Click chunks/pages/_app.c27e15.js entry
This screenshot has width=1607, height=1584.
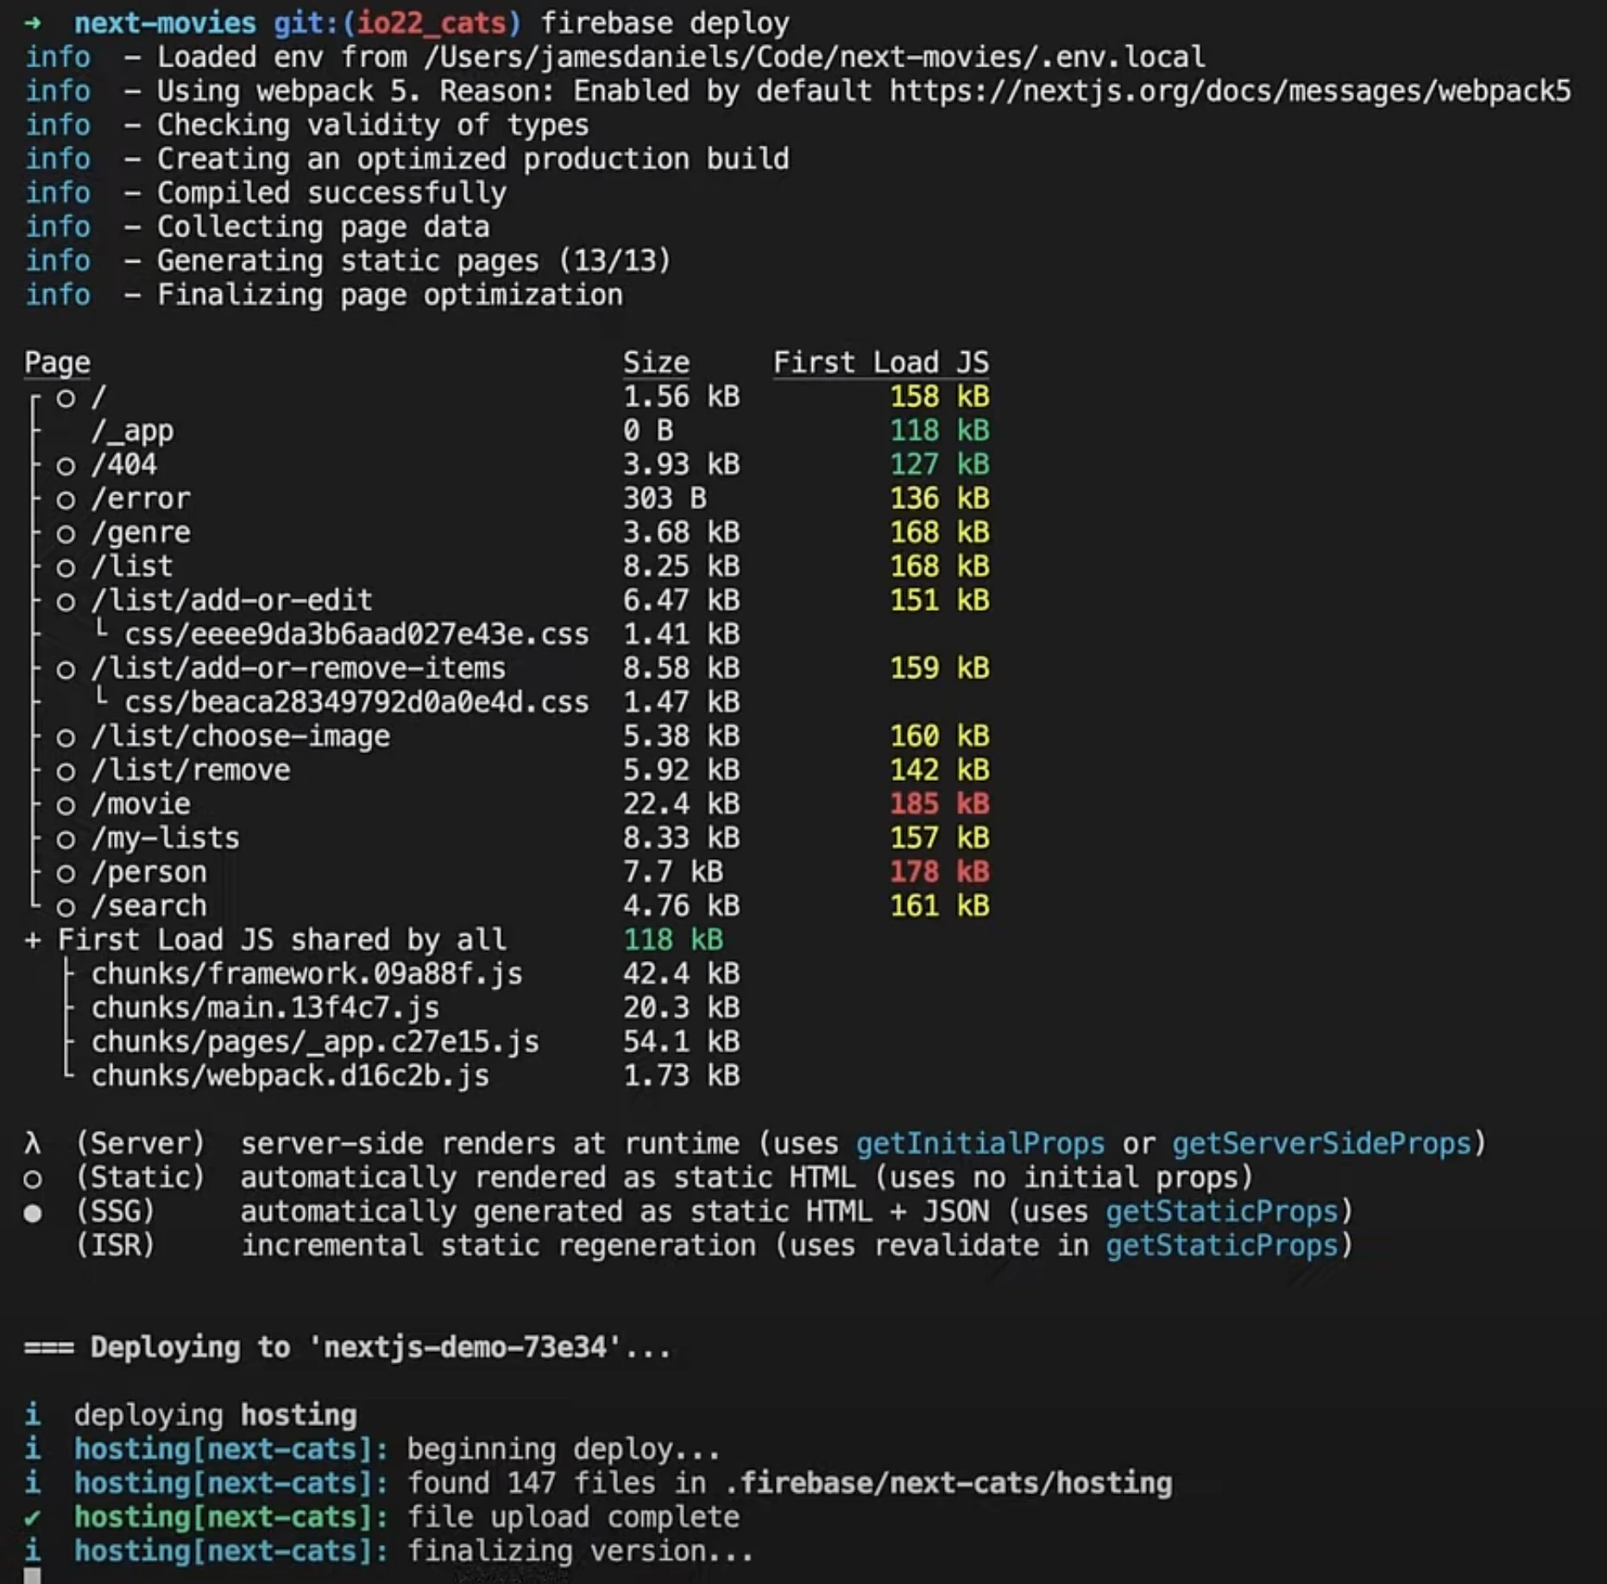pos(315,1042)
